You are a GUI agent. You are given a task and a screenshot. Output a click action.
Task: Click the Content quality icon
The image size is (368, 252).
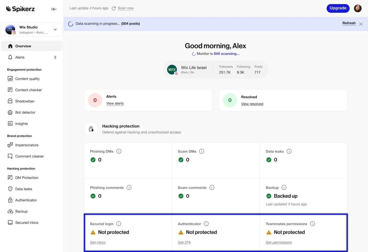click(10, 79)
